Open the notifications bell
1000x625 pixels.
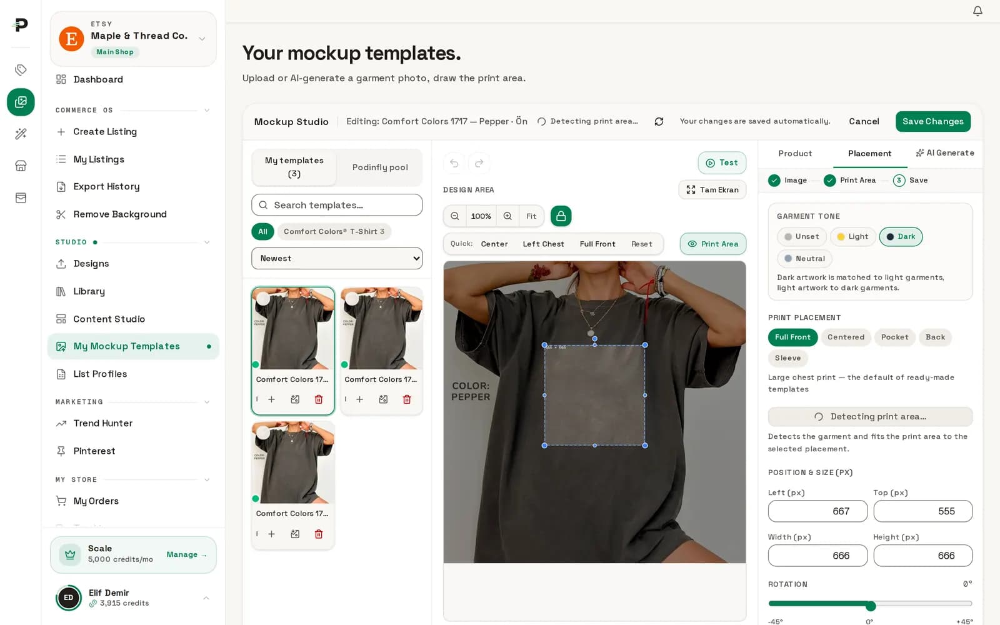point(977,11)
